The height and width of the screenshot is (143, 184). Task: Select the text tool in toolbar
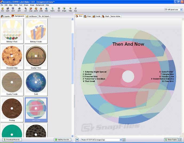coord(59,10)
